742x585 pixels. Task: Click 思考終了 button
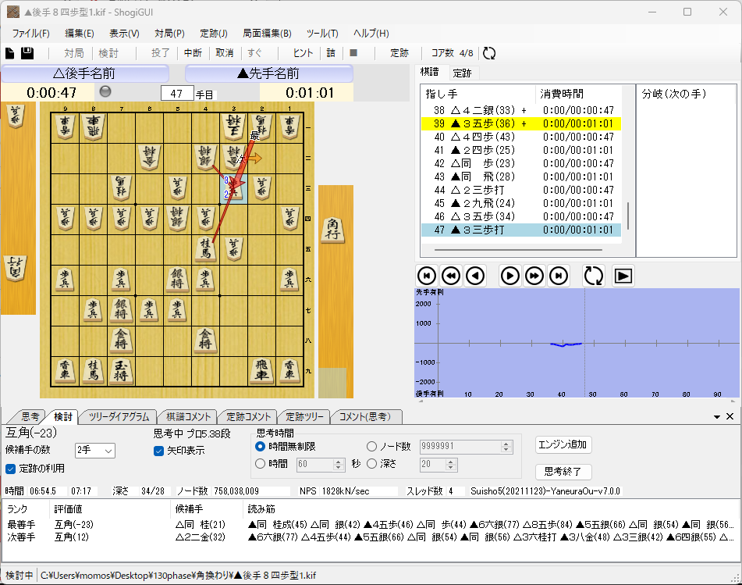(x=563, y=472)
